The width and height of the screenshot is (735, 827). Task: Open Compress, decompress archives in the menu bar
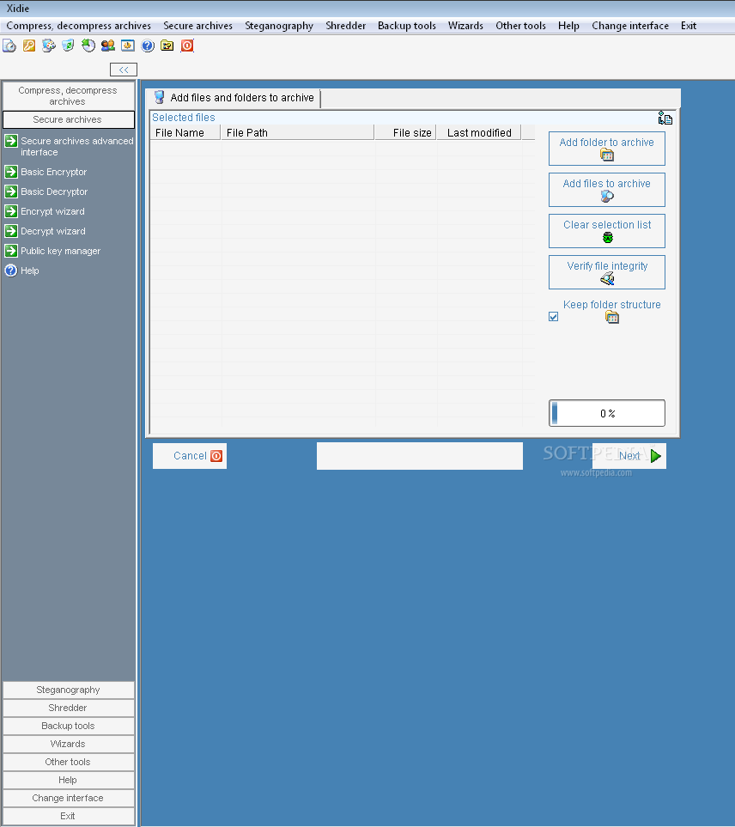[x=78, y=26]
